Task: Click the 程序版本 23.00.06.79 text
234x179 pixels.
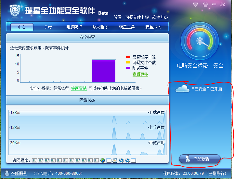Action: point(195,173)
